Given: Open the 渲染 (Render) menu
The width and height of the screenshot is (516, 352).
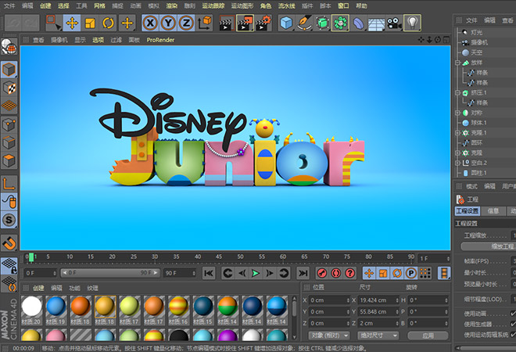Looking at the screenshot, I should click(171, 5).
